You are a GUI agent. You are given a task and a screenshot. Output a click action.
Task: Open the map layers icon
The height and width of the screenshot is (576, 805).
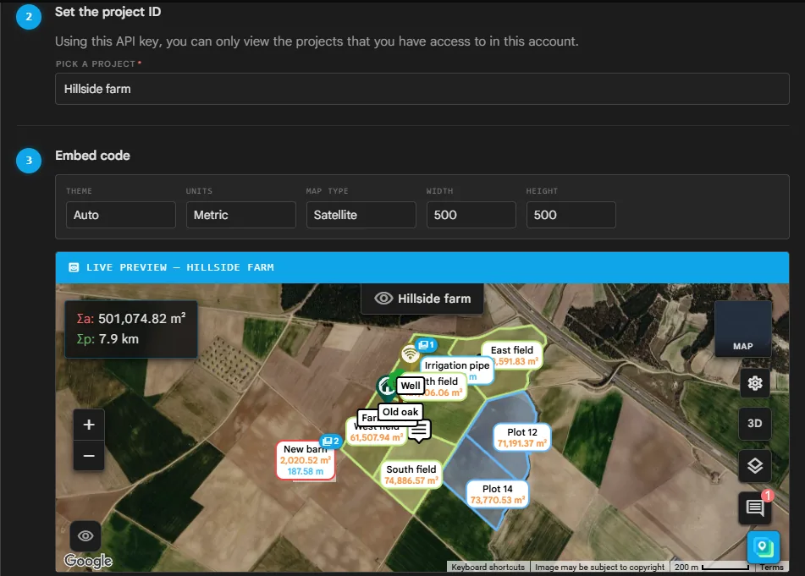pyautogui.click(x=755, y=466)
